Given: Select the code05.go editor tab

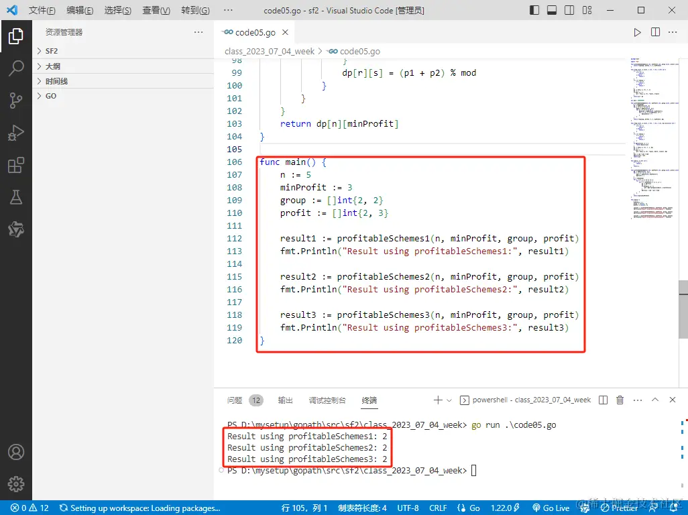Looking at the screenshot, I should (x=255, y=32).
